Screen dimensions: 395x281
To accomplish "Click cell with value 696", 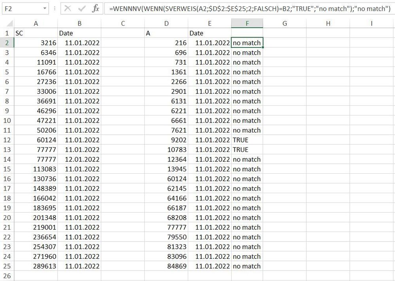I will point(166,53).
